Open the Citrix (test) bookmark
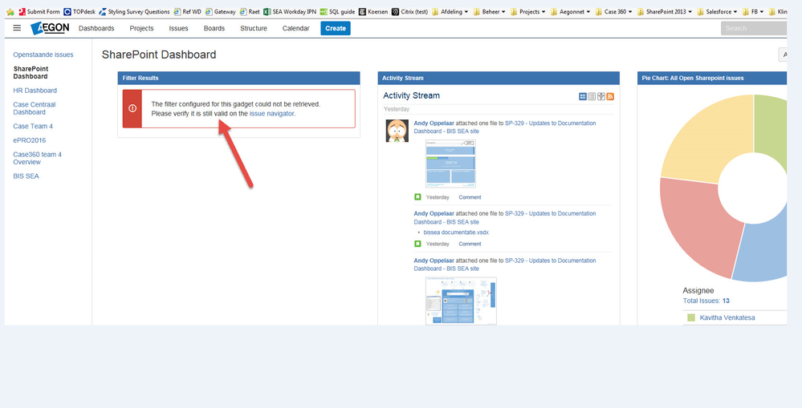This screenshot has width=802, height=408. (x=409, y=12)
